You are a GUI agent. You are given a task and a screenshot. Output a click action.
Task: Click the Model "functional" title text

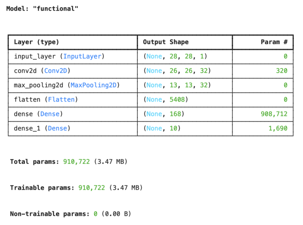pyautogui.click(x=42, y=9)
